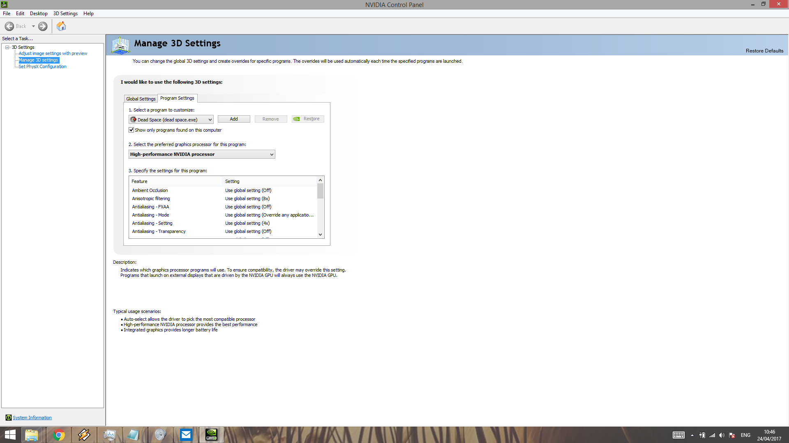Click the volume speaker tray icon

pos(722,435)
